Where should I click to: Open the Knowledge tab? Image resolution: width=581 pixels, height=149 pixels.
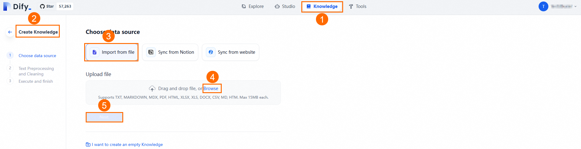pyautogui.click(x=322, y=6)
